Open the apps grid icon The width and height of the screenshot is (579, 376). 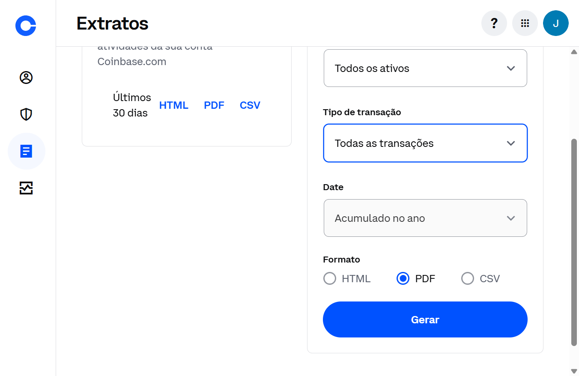525,23
